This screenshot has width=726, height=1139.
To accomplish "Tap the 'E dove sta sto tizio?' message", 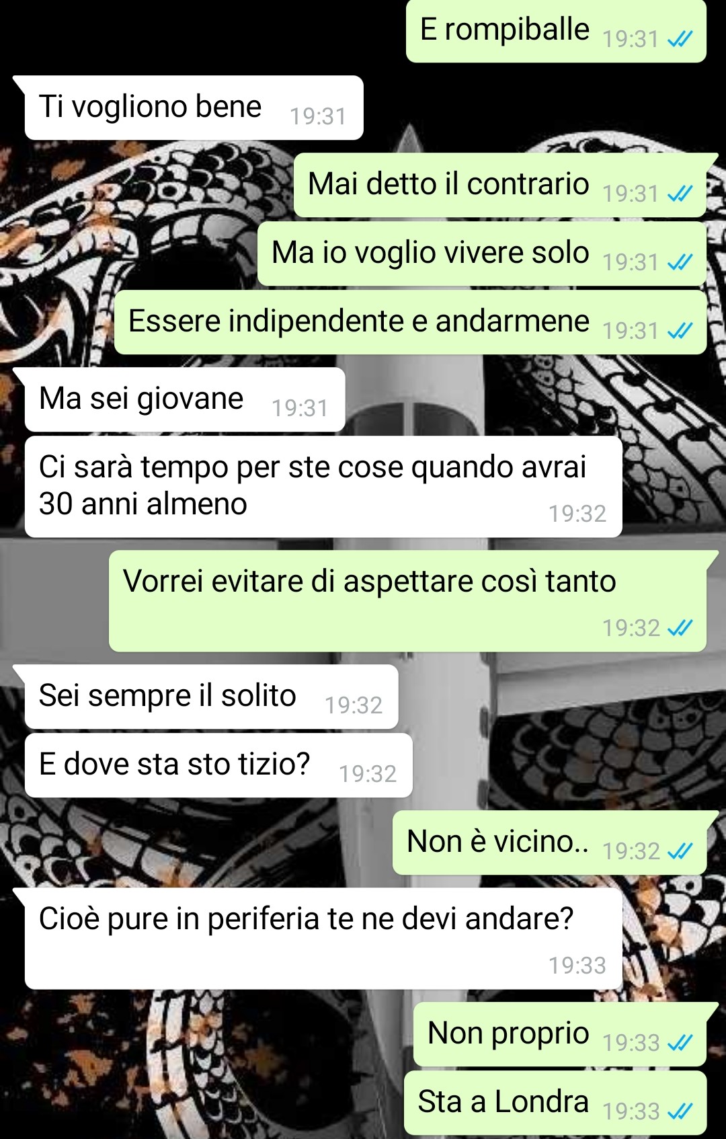I will 218,765.
